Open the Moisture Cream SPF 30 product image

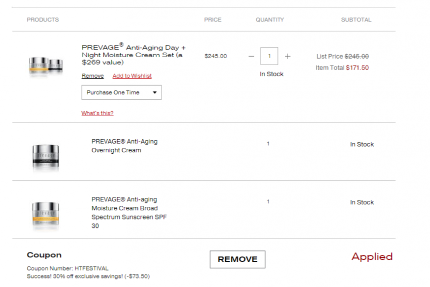[45, 215]
